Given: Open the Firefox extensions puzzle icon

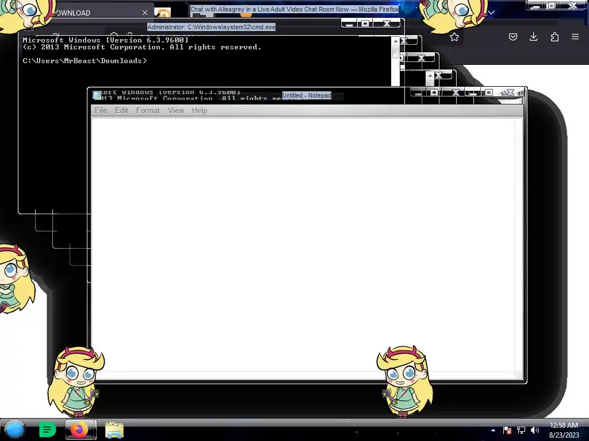Looking at the screenshot, I should 554,37.
